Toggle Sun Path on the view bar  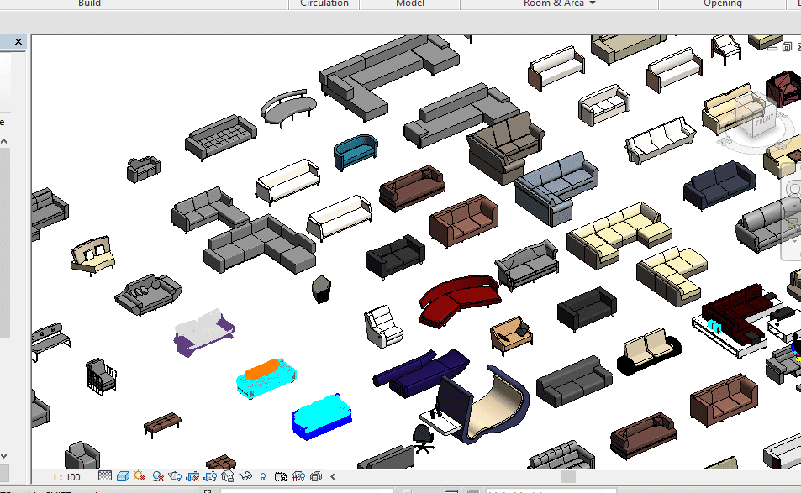140,477
